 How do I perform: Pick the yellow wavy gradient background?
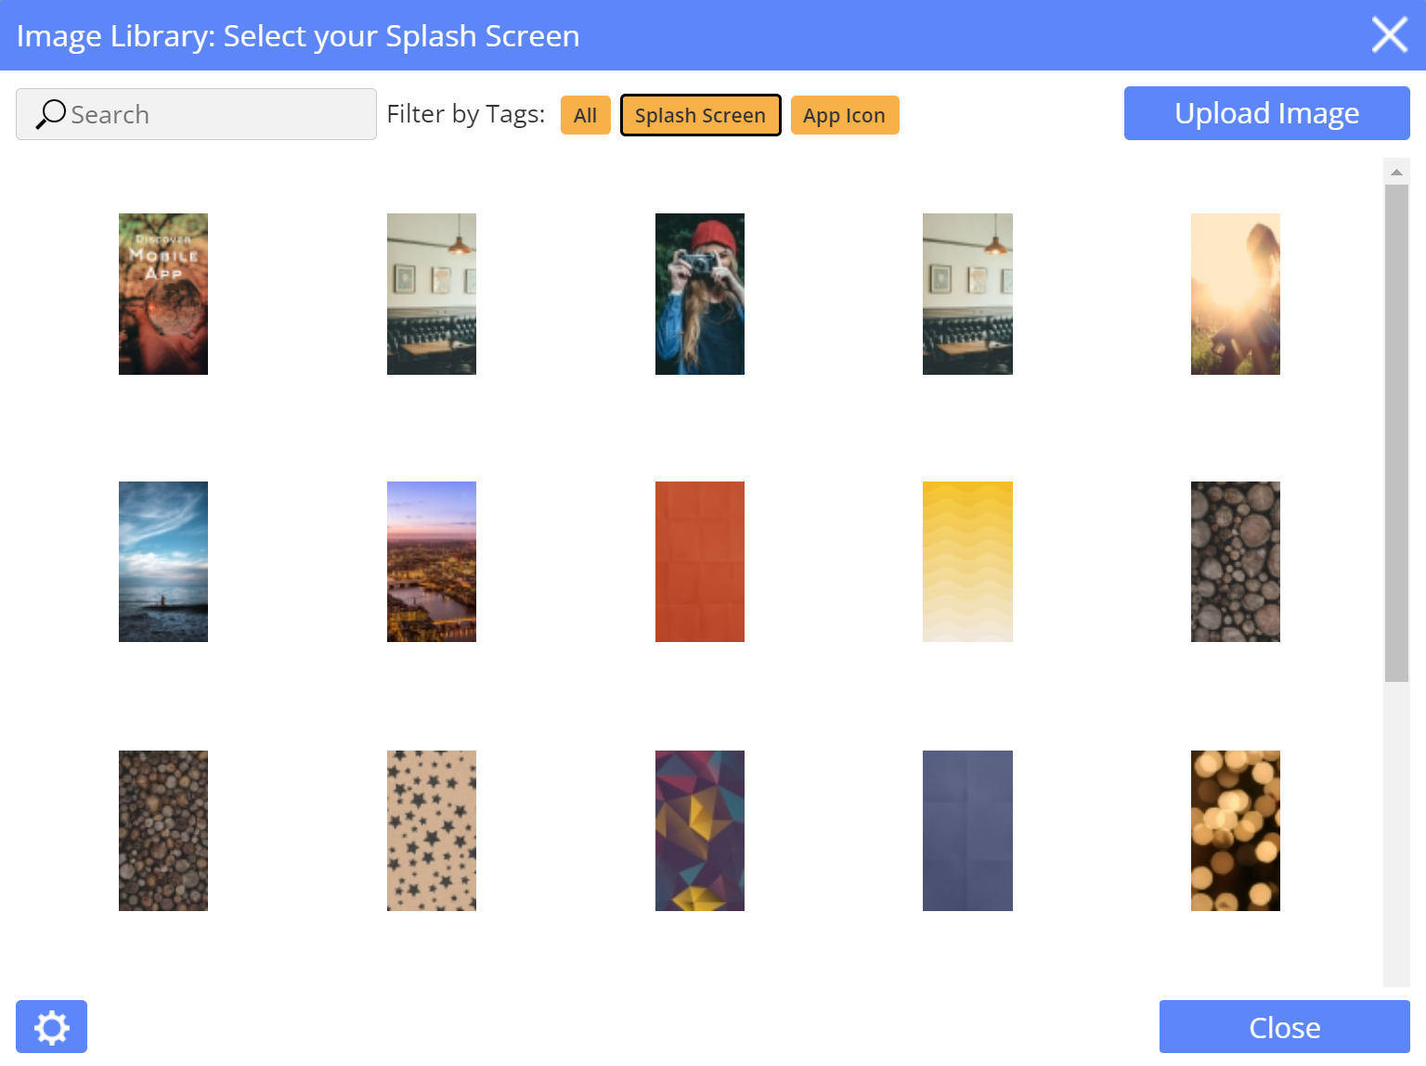click(x=967, y=561)
